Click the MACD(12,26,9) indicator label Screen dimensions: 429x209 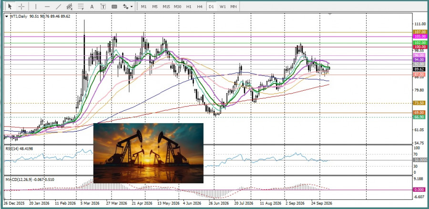coord(30,180)
